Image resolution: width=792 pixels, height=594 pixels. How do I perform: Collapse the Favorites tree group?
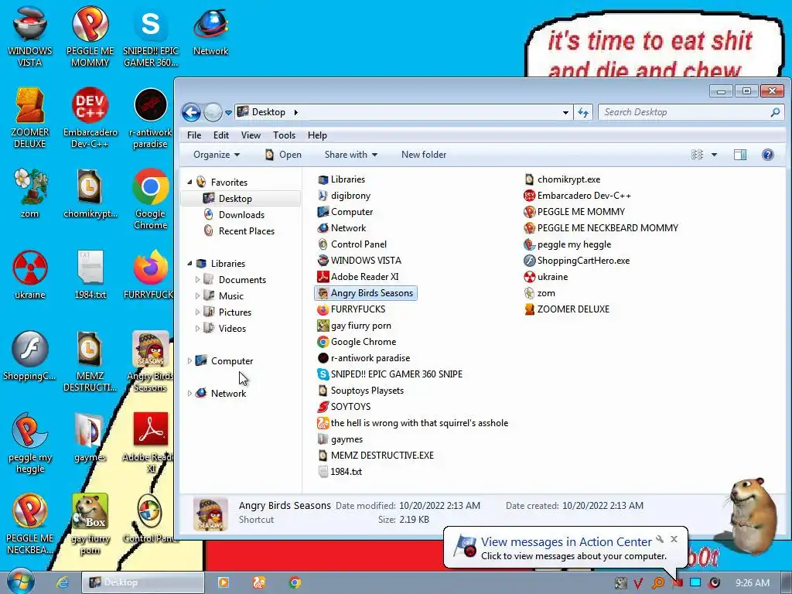coord(189,182)
